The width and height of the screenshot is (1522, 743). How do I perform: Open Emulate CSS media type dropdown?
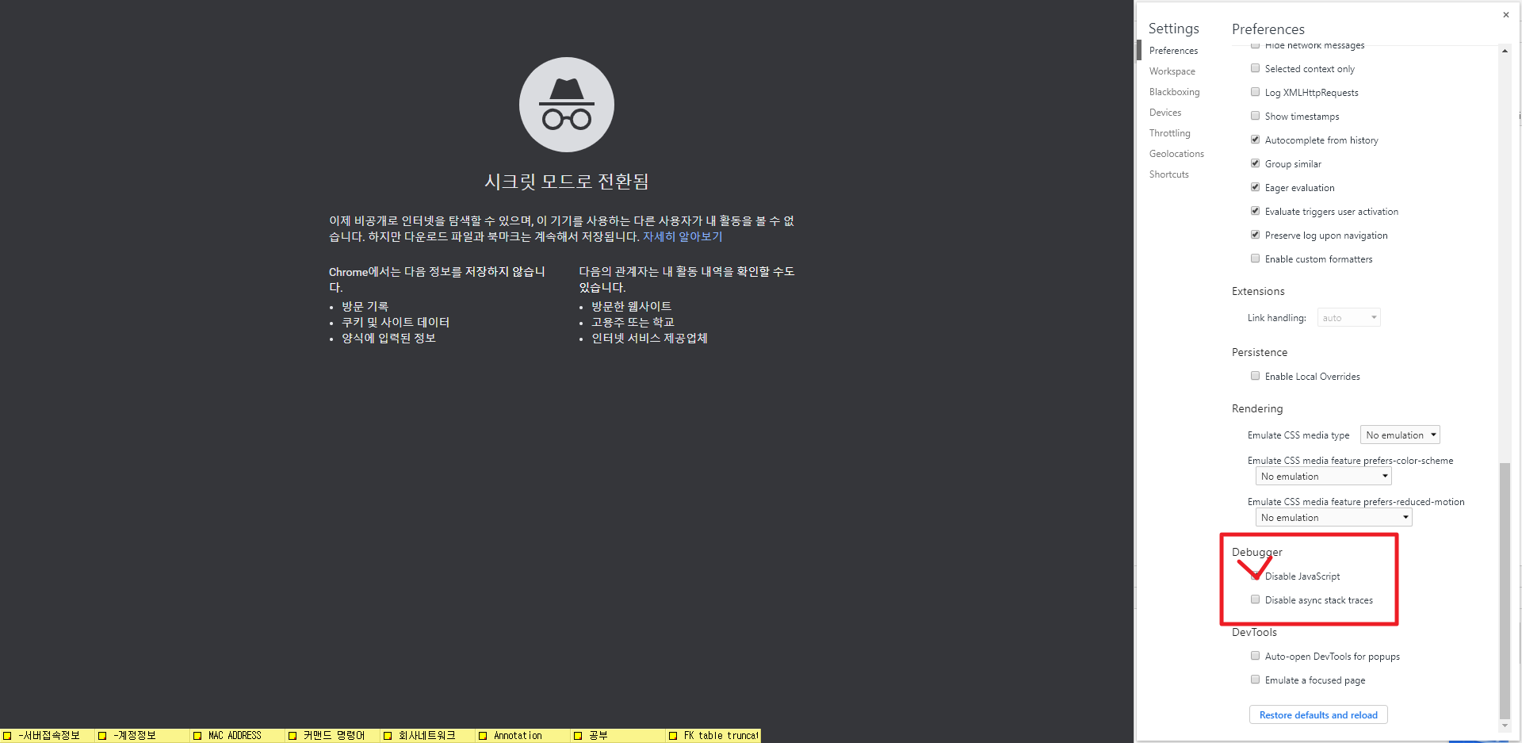[1400, 435]
